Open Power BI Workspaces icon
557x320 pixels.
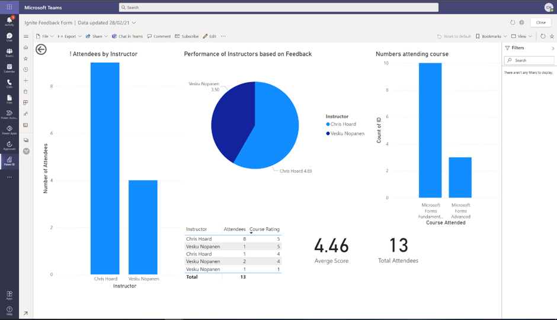click(x=26, y=140)
